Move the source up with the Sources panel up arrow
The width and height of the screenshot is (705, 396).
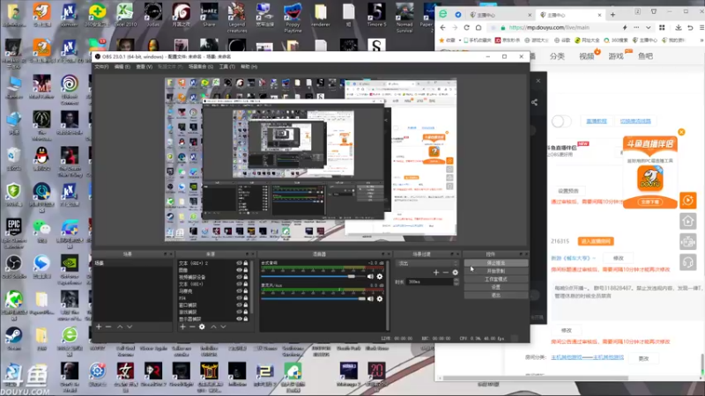(x=213, y=326)
